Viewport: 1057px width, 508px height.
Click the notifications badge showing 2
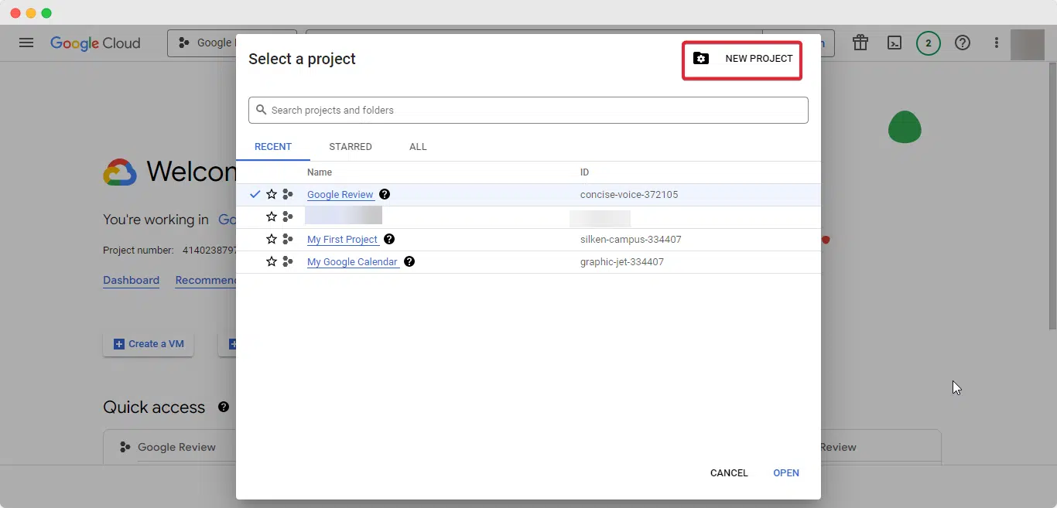(929, 43)
